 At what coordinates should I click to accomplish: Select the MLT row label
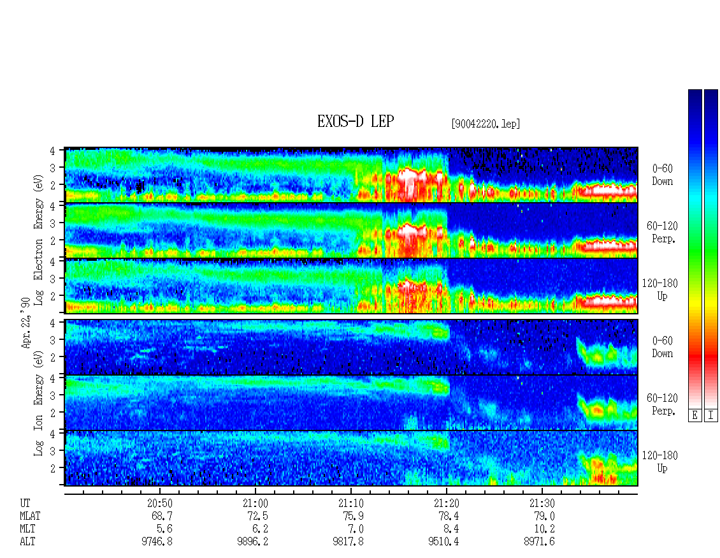click(27, 529)
